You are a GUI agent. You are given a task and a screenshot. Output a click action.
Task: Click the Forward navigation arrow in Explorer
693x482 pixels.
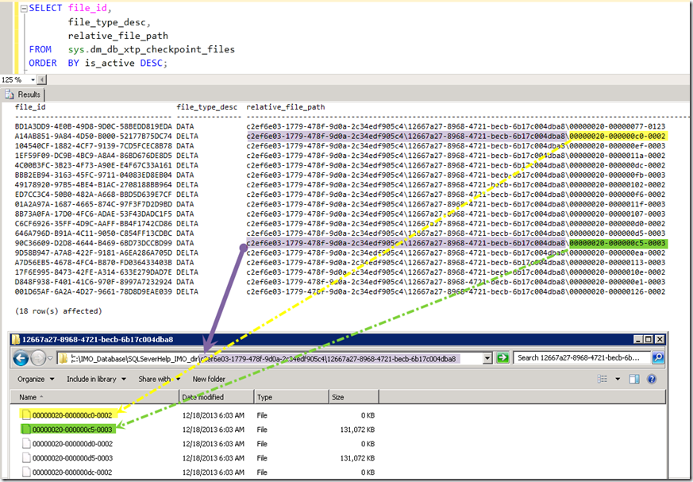39,358
